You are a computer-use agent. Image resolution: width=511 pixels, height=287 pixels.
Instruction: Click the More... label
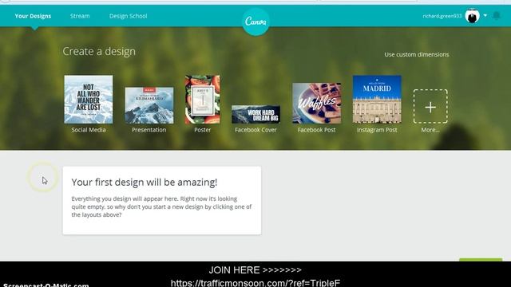pyautogui.click(x=430, y=130)
